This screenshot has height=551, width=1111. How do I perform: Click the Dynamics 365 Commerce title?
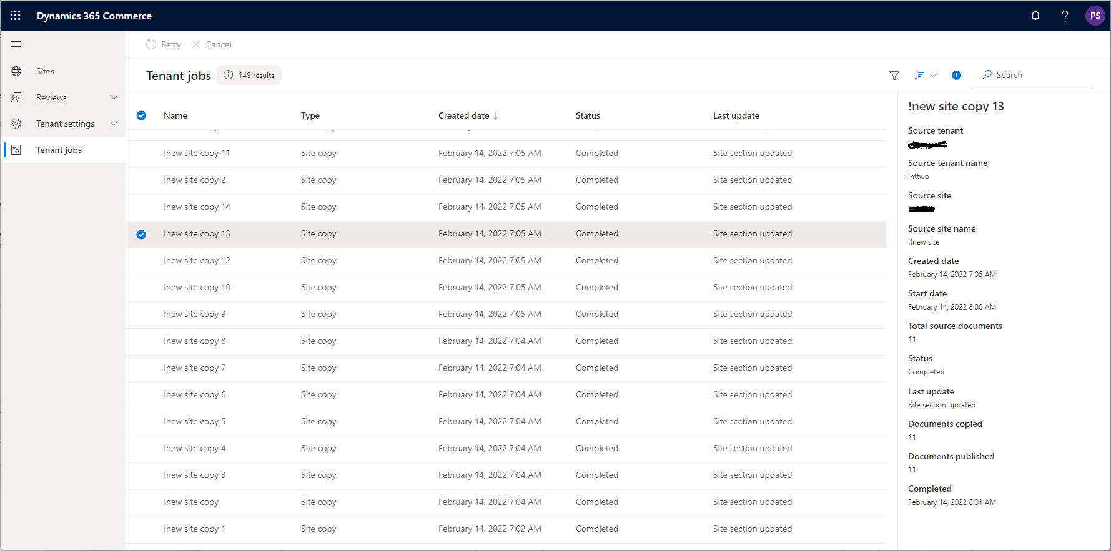94,16
